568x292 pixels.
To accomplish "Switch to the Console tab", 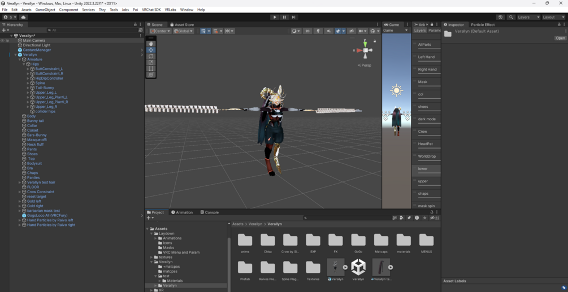I will (x=209, y=212).
